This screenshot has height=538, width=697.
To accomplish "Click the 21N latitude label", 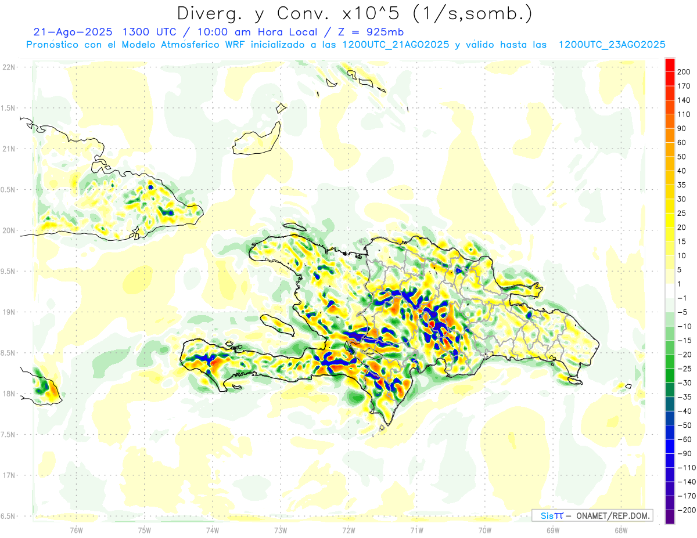I will coord(8,149).
